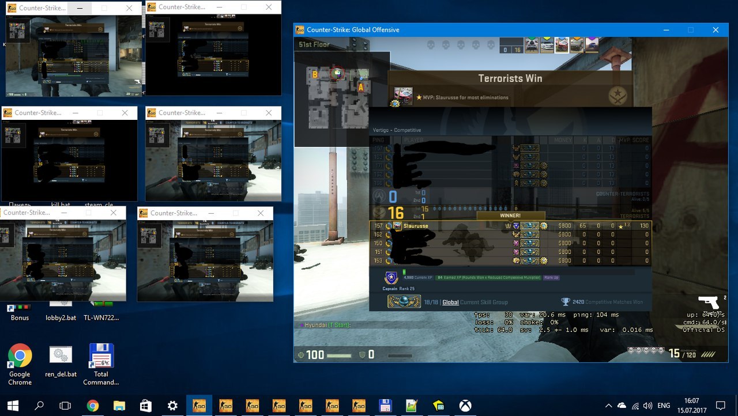Click the 2420 Competitive Matches Won text

[607, 302]
